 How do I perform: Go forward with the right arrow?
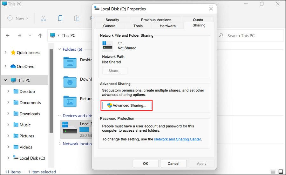19,35
